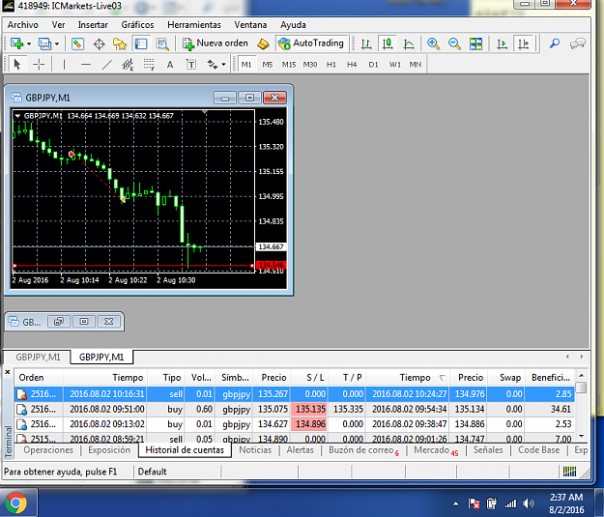Tile chart windows with grid icon
Image resolution: width=604 pixels, height=517 pixels.
point(475,43)
